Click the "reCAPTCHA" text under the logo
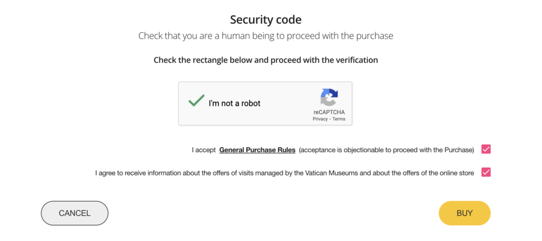 pyautogui.click(x=329, y=112)
